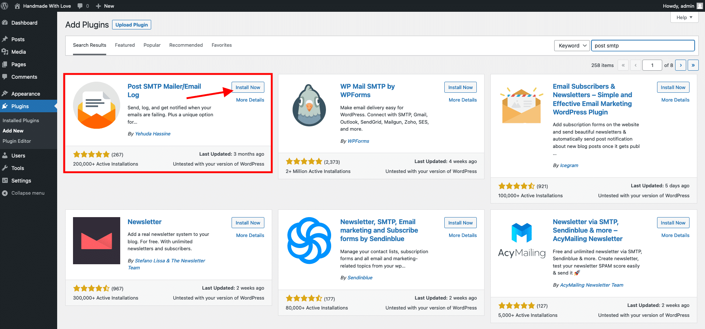Open the Keyword search type dropdown
This screenshot has height=329, width=705.
coord(572,46)
